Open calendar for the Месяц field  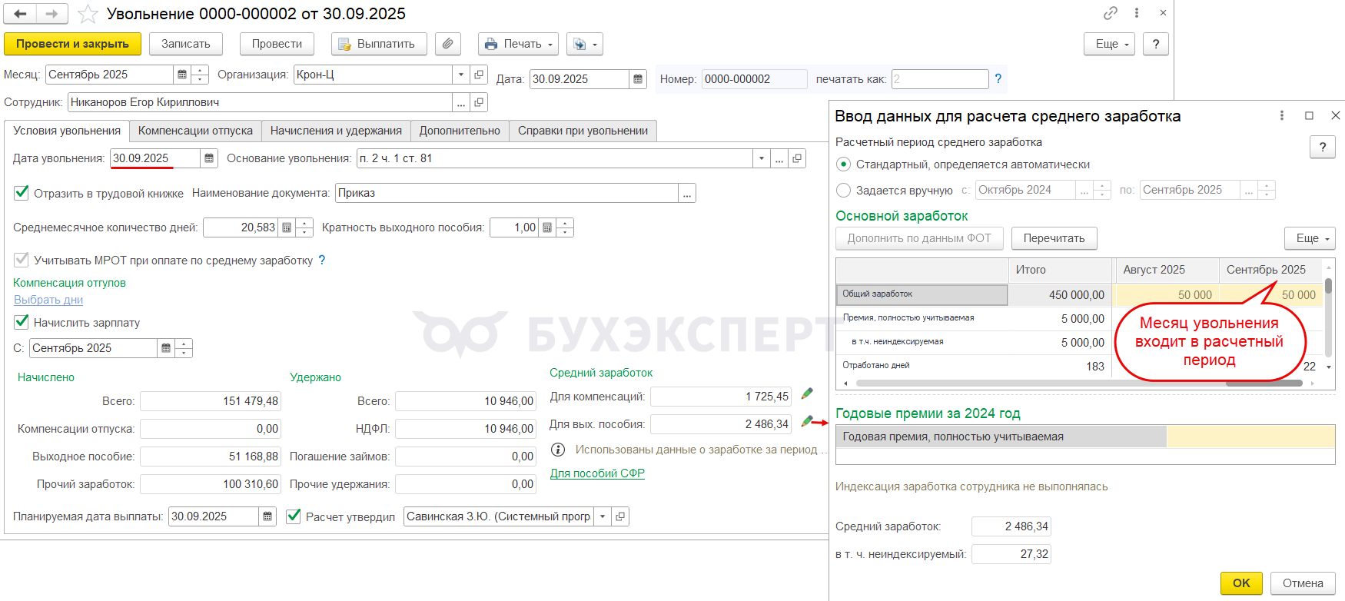click(x=182, y=75)
